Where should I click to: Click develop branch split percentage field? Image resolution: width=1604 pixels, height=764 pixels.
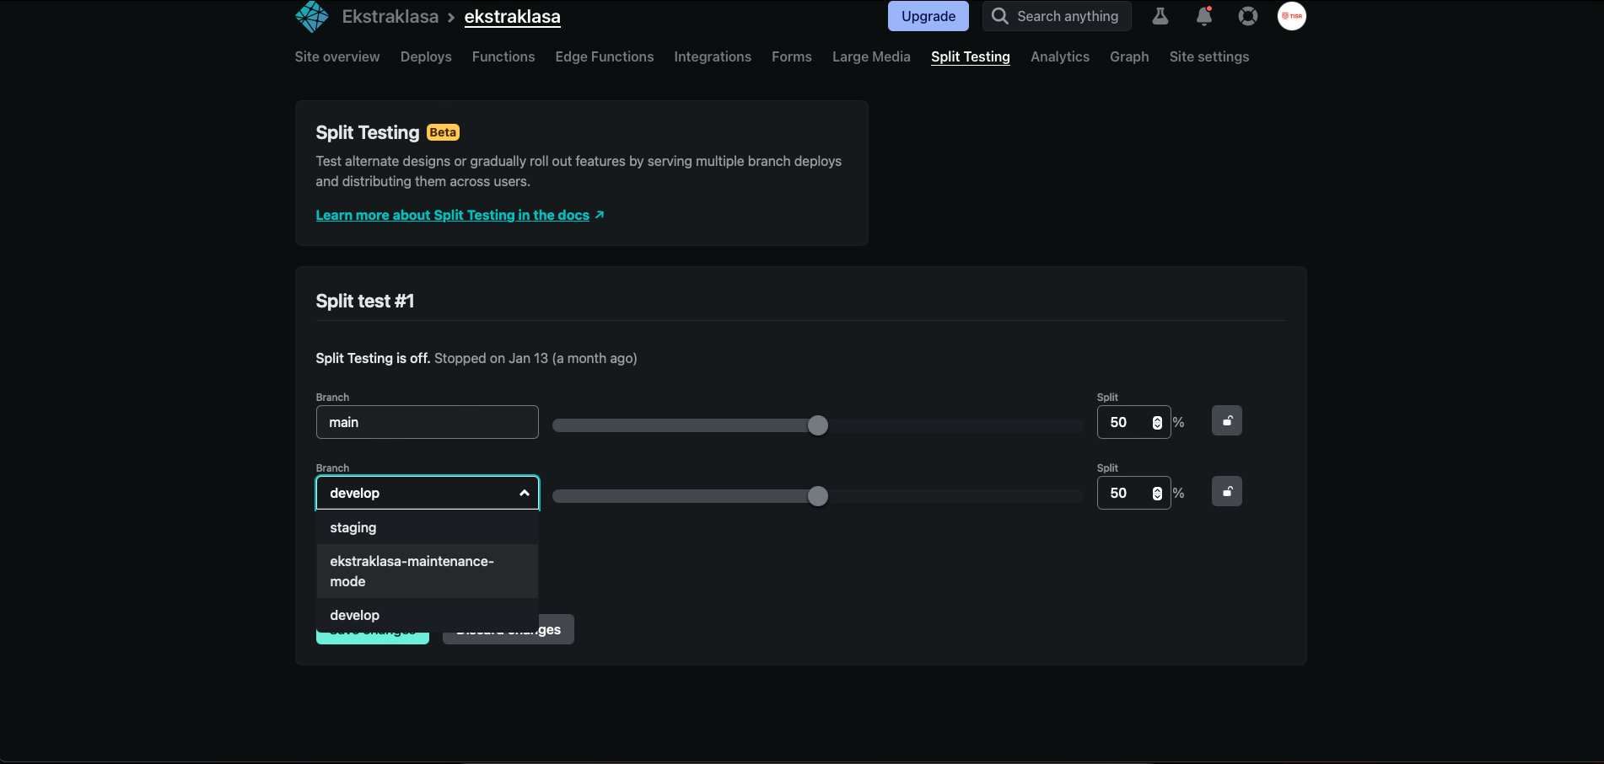coord(1133,493)
